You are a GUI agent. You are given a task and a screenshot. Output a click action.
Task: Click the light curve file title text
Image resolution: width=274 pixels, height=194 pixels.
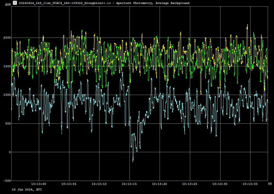click(104, 3)
